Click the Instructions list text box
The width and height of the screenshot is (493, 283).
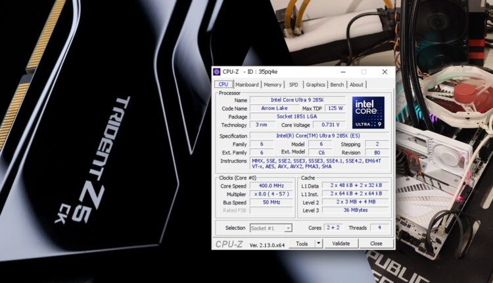320,164
